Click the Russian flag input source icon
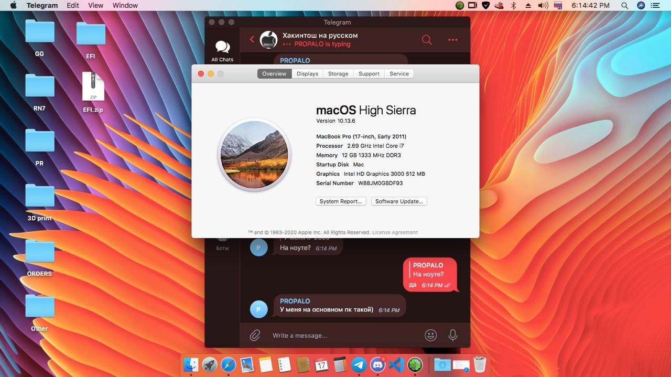 tap(558, 5)
